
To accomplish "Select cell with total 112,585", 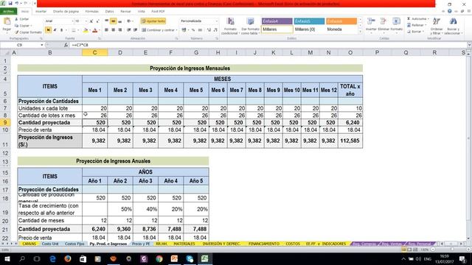I will pyautogui.click(x=350, y=141).
